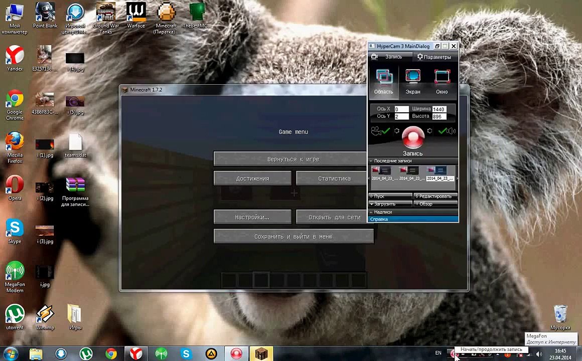Click the HyperCam red circle taskbar icon
The height and width of the screenshot is (361, 582).
point(236,354)
